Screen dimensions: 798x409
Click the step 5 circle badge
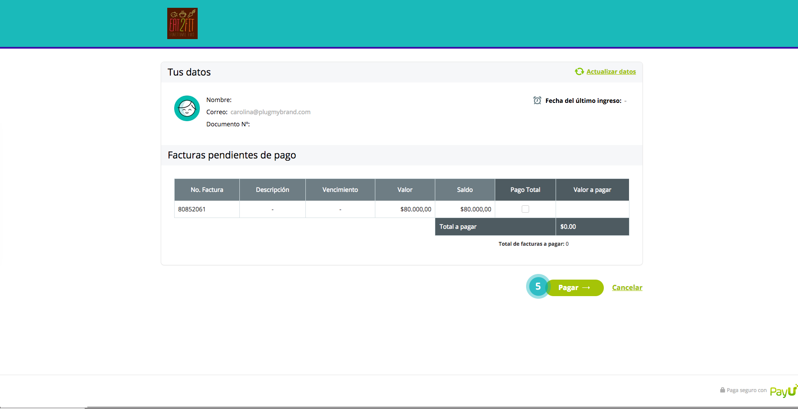[538, 287]
